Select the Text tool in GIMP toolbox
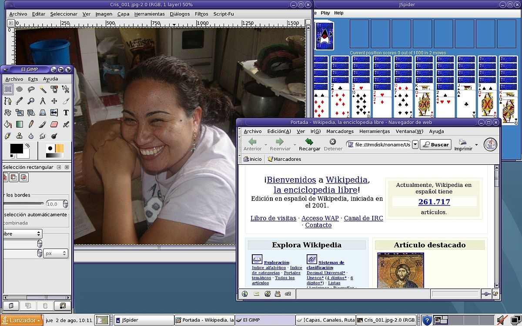 [66, 113]
